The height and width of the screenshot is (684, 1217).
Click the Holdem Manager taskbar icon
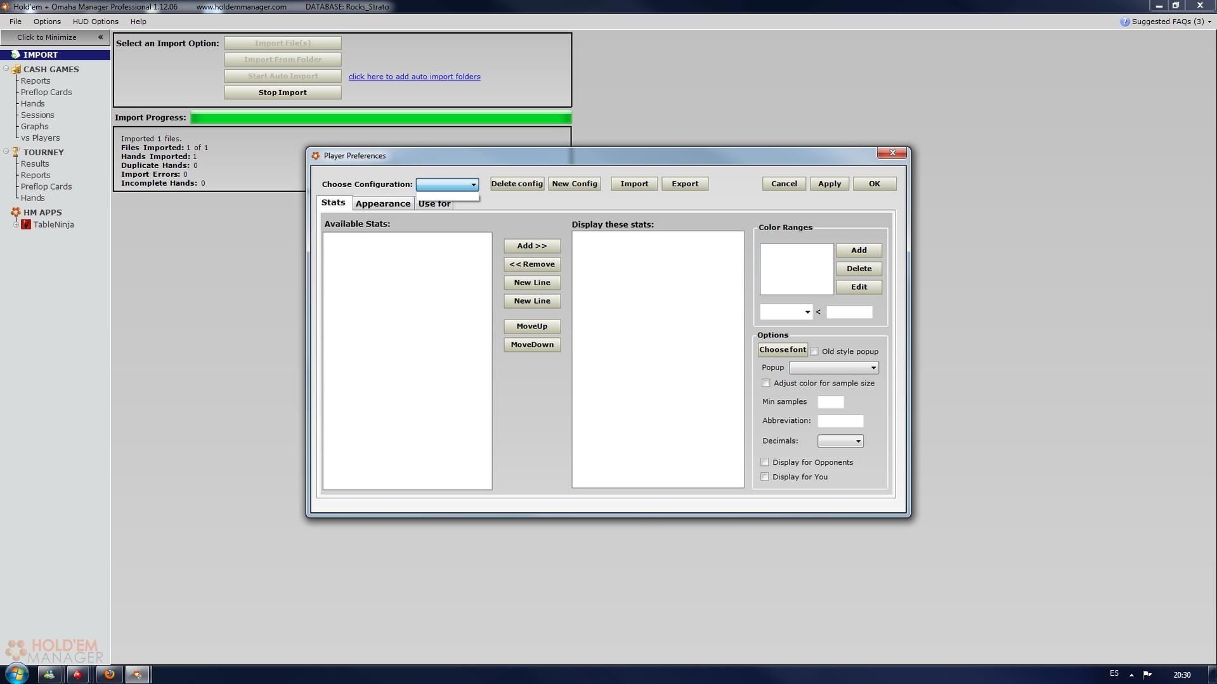137,674
